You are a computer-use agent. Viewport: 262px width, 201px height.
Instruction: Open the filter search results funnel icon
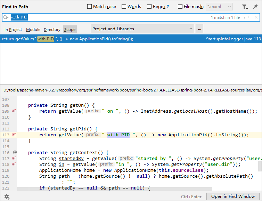245,7
